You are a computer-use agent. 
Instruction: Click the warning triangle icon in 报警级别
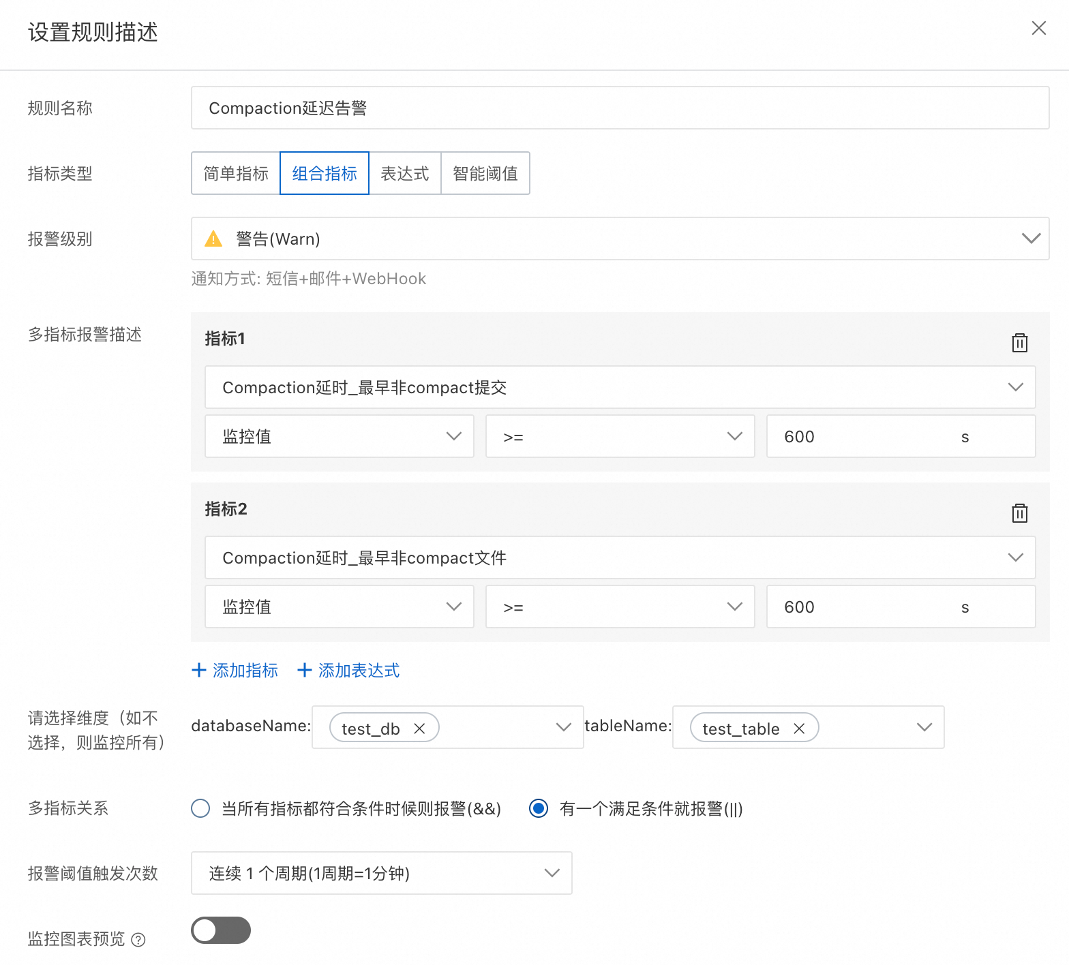coord(213,239)
